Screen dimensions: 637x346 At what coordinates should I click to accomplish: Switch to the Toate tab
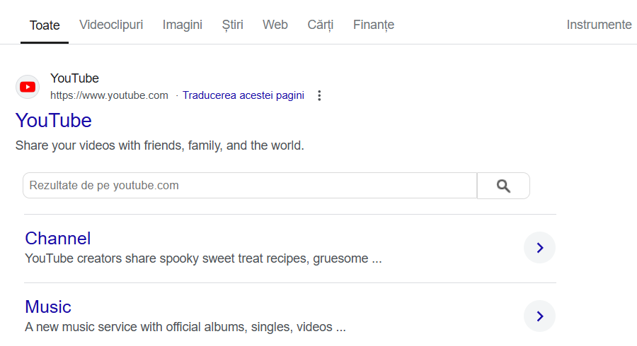coord(45,25)
